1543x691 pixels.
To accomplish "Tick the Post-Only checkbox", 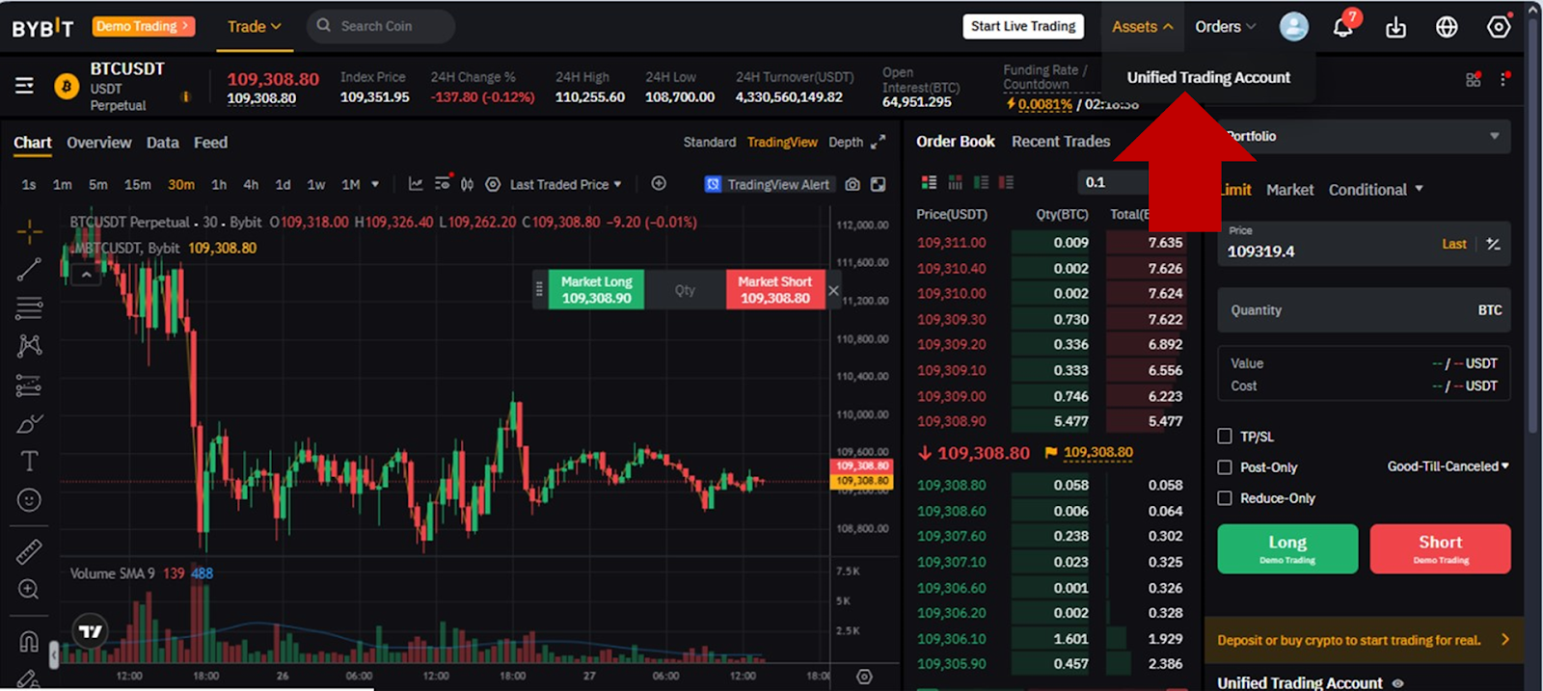I will point(1225,467).
